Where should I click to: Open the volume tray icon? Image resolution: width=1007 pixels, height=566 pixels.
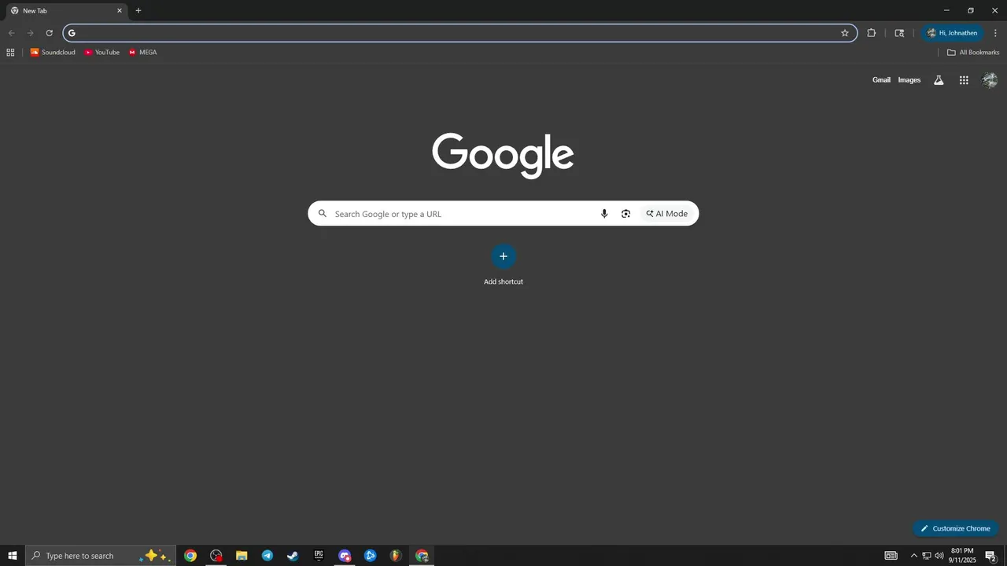tap(939, 556)
